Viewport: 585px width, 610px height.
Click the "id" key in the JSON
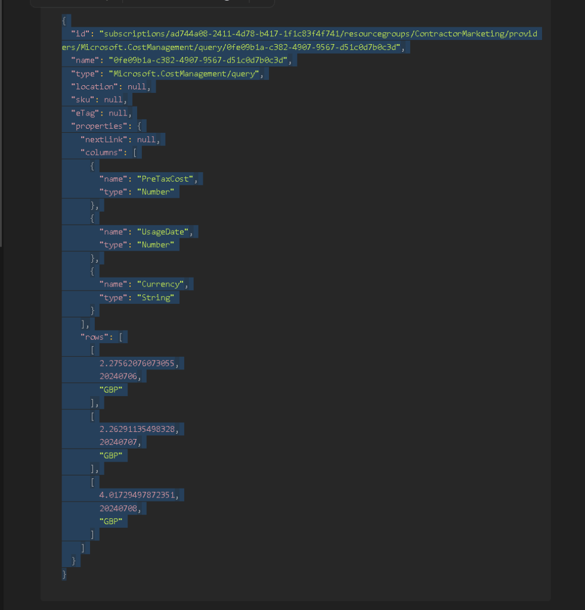pos(81,34)
